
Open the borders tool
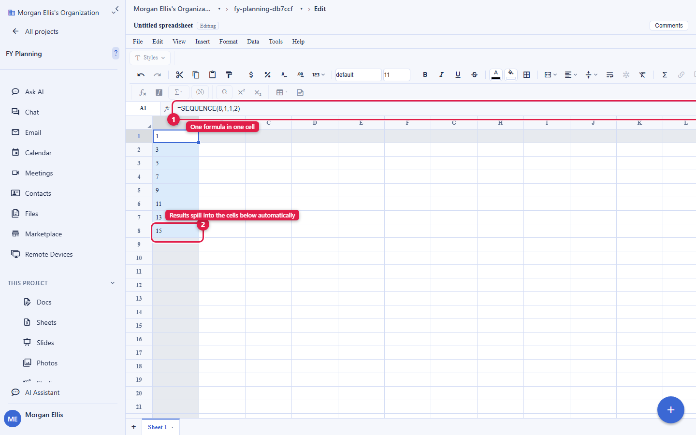pyautogui.click(x=527, y=75)
